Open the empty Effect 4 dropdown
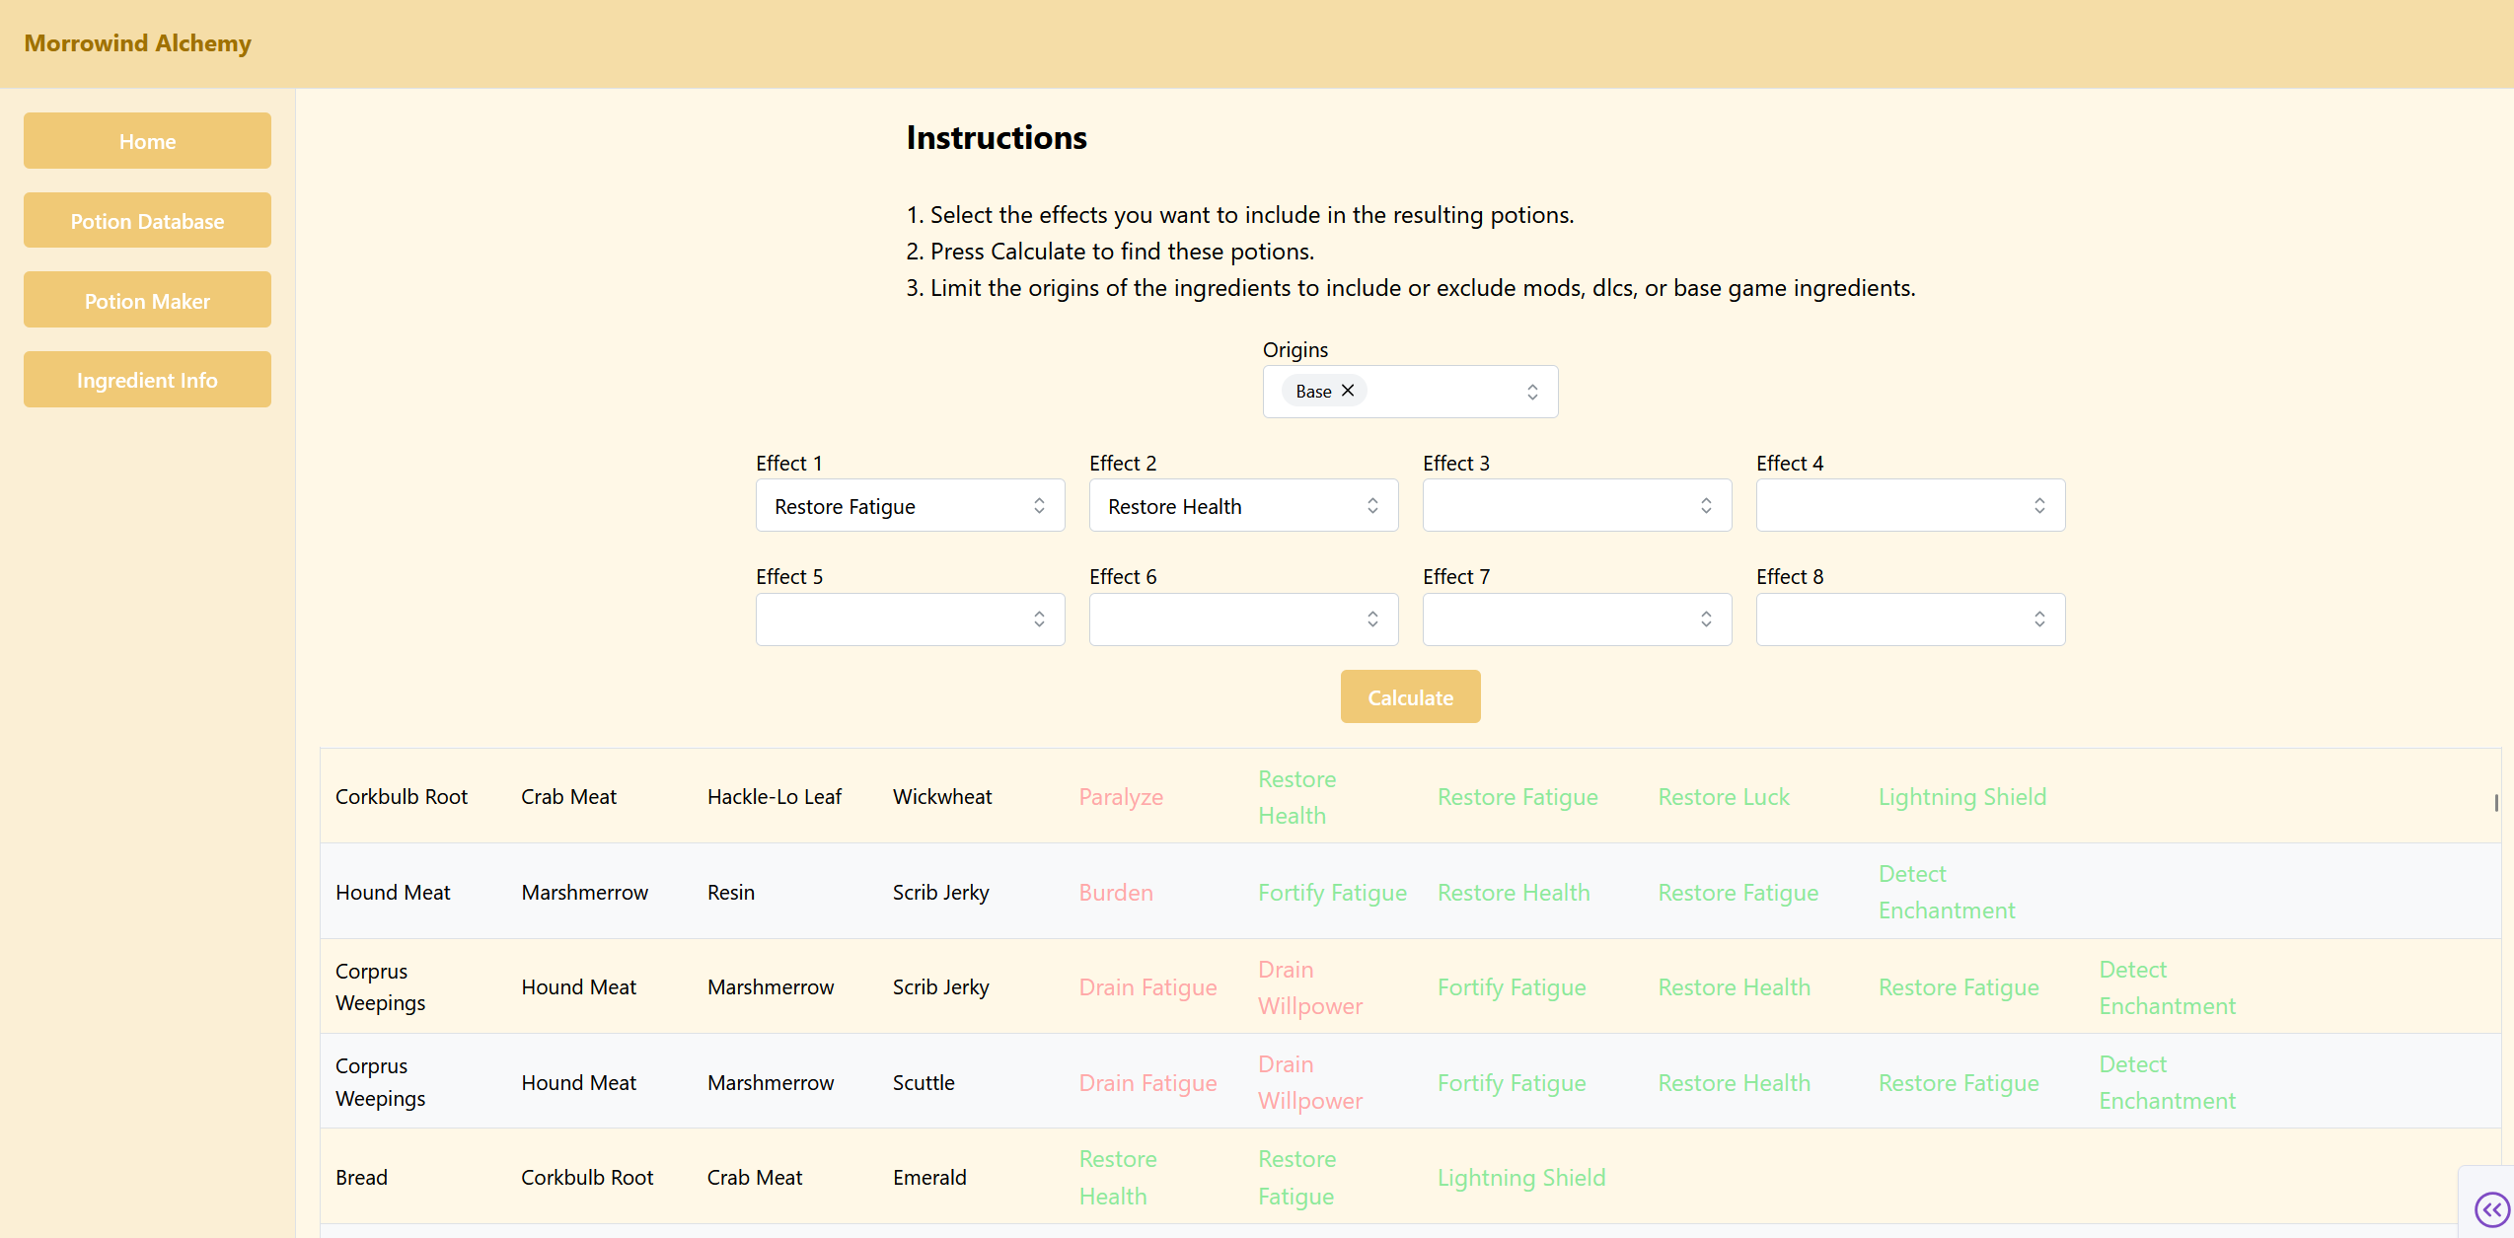 [x=1910, y=506]
